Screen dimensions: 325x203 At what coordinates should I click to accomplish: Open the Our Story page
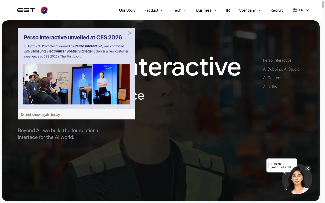click(127, 10)
